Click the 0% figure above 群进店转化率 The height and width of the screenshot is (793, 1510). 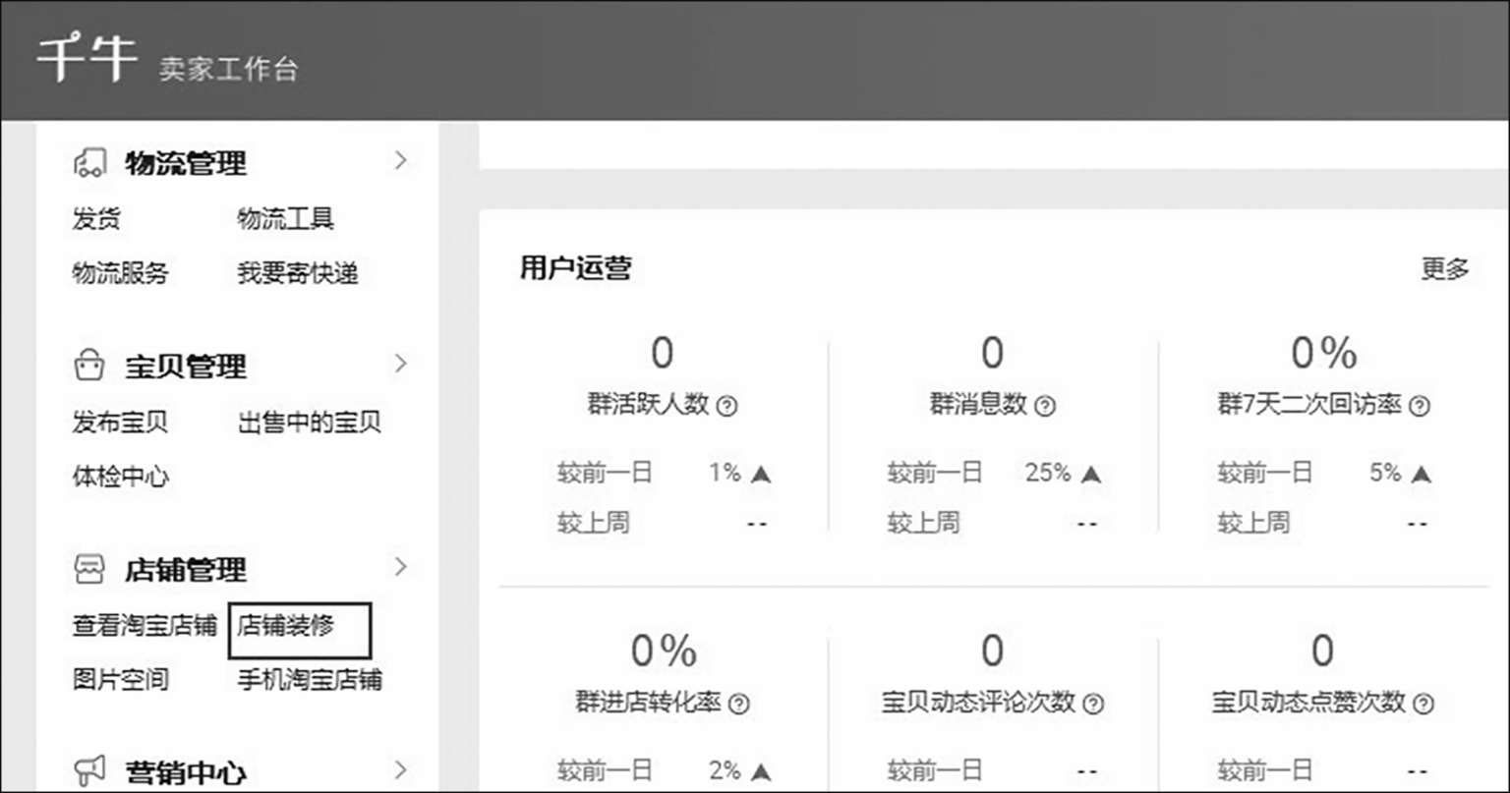[664, 651]
